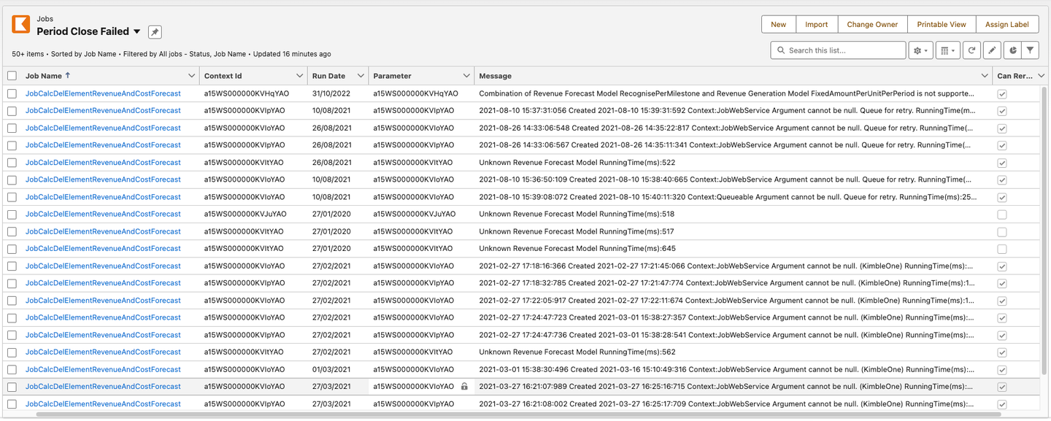Click the Context Id column header

(223, 76)
